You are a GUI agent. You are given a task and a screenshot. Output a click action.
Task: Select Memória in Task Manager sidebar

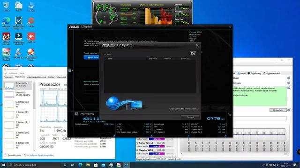coord(18,94)
